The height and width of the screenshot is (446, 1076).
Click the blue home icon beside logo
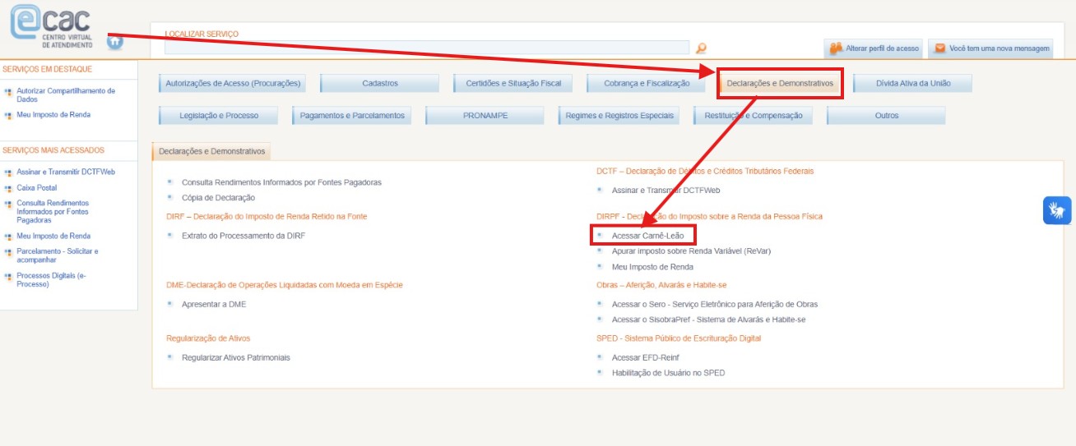pos(115,41)
